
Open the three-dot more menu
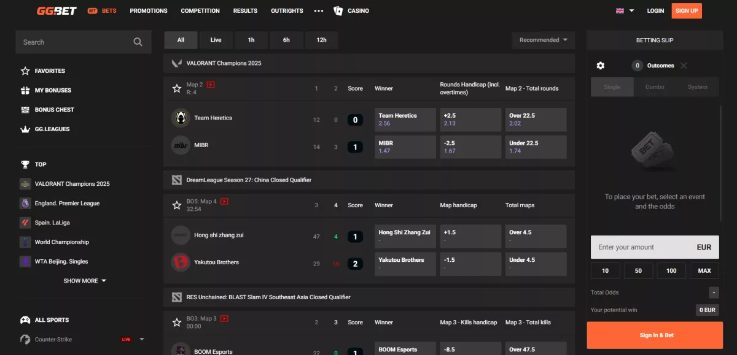[x=318, y=11]
